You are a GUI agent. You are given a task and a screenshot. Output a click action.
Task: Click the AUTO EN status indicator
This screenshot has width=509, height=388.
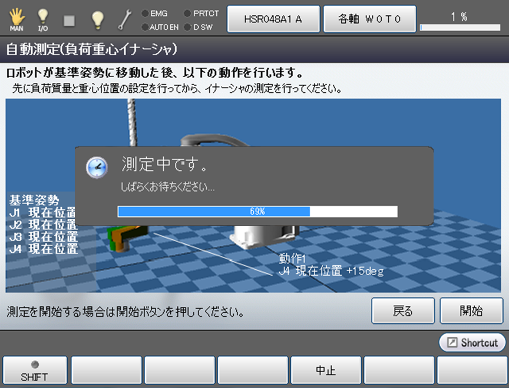(x=159, y=27)
